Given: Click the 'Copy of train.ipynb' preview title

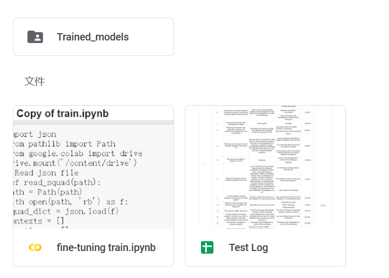Looking at the screenshot, I should pos(63,114).
